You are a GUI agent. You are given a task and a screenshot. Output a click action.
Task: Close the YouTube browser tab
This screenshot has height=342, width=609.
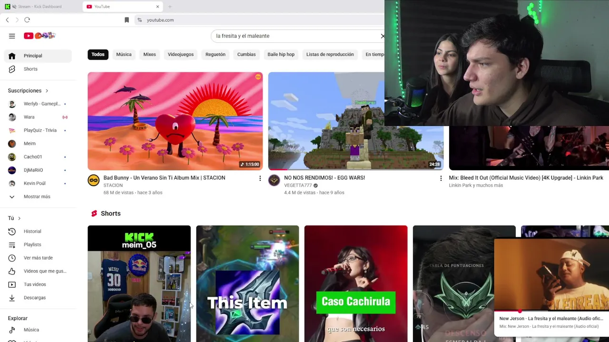pos(157,7)
